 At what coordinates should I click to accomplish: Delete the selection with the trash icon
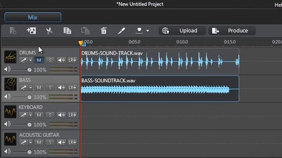[104, 31]
